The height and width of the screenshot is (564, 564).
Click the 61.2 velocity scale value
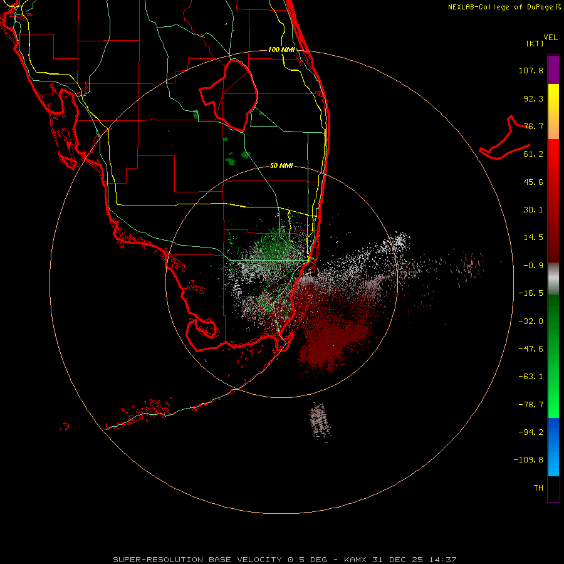click(x=533, y=154)
